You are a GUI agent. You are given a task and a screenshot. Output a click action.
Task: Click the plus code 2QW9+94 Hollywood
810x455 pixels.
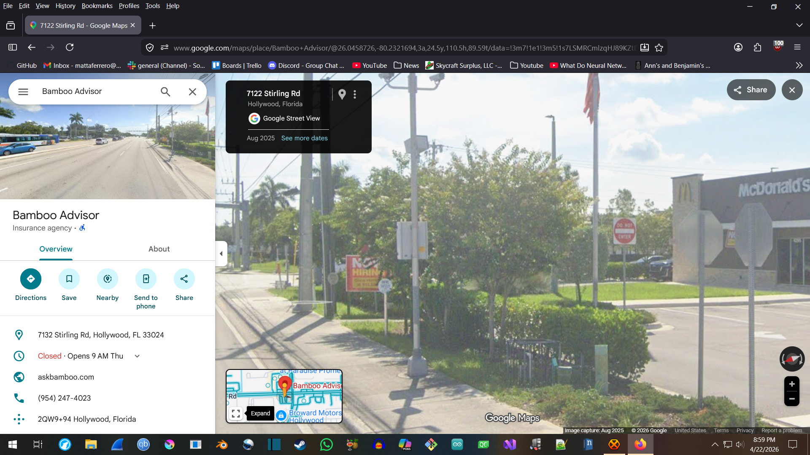(x=87, y=419)
